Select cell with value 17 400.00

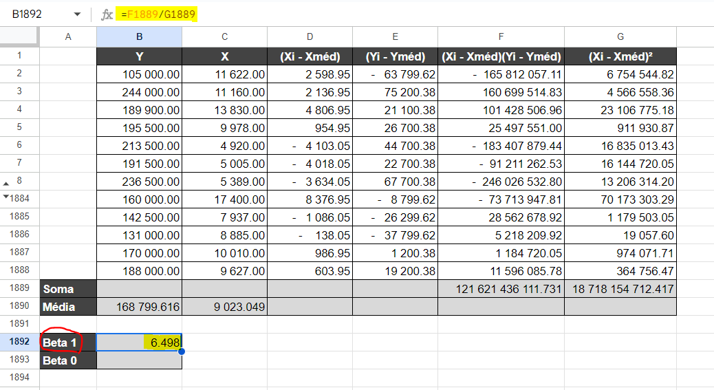pos(224,199)
